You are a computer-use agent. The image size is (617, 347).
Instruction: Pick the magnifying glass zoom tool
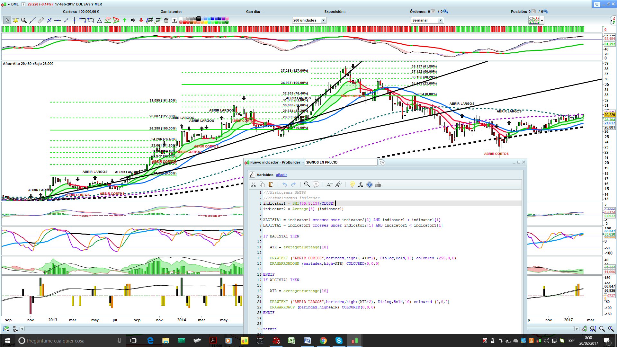click(x=24, y=21)
